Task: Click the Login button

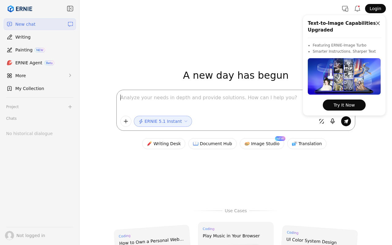Action: click(375, 9)
